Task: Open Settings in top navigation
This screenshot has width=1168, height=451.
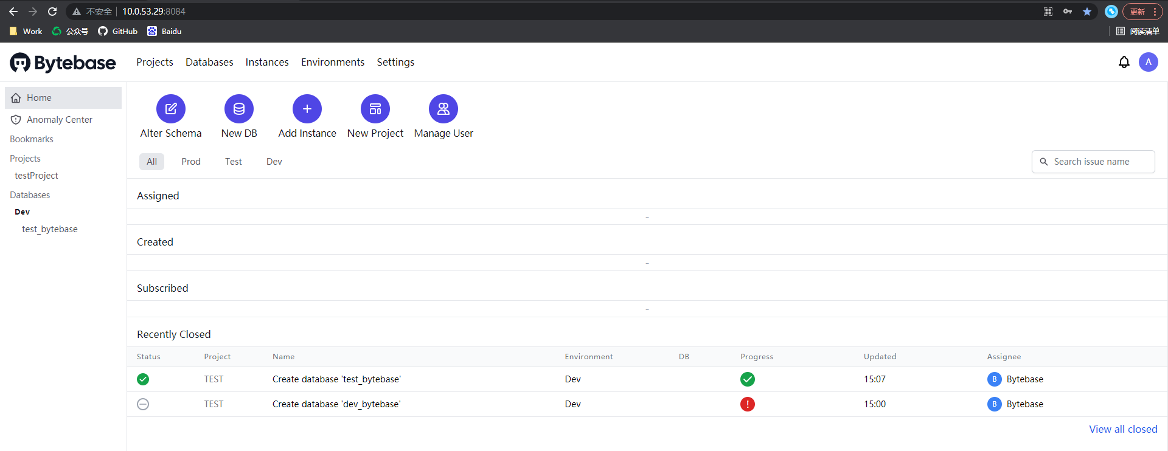Action: [395, 62]
